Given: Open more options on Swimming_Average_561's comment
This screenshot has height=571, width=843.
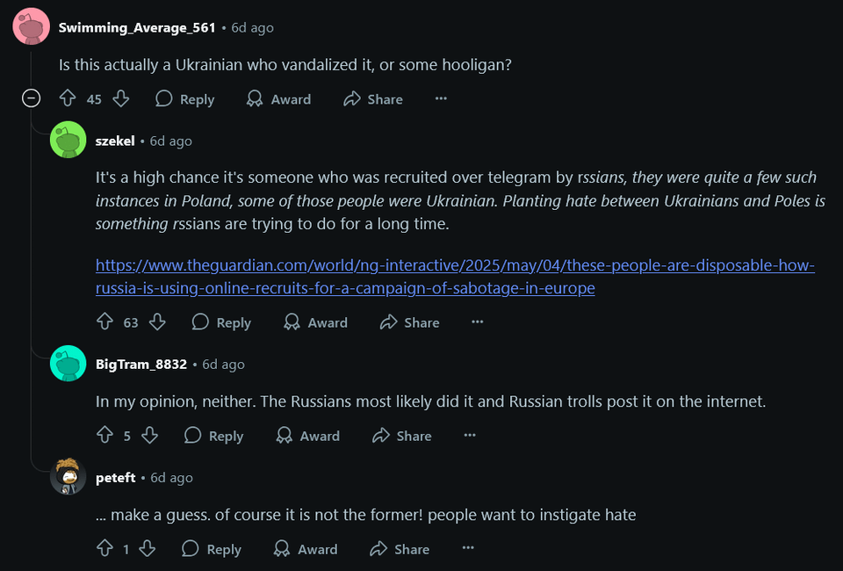Looking at the screenshot, I should coord(441,98).
